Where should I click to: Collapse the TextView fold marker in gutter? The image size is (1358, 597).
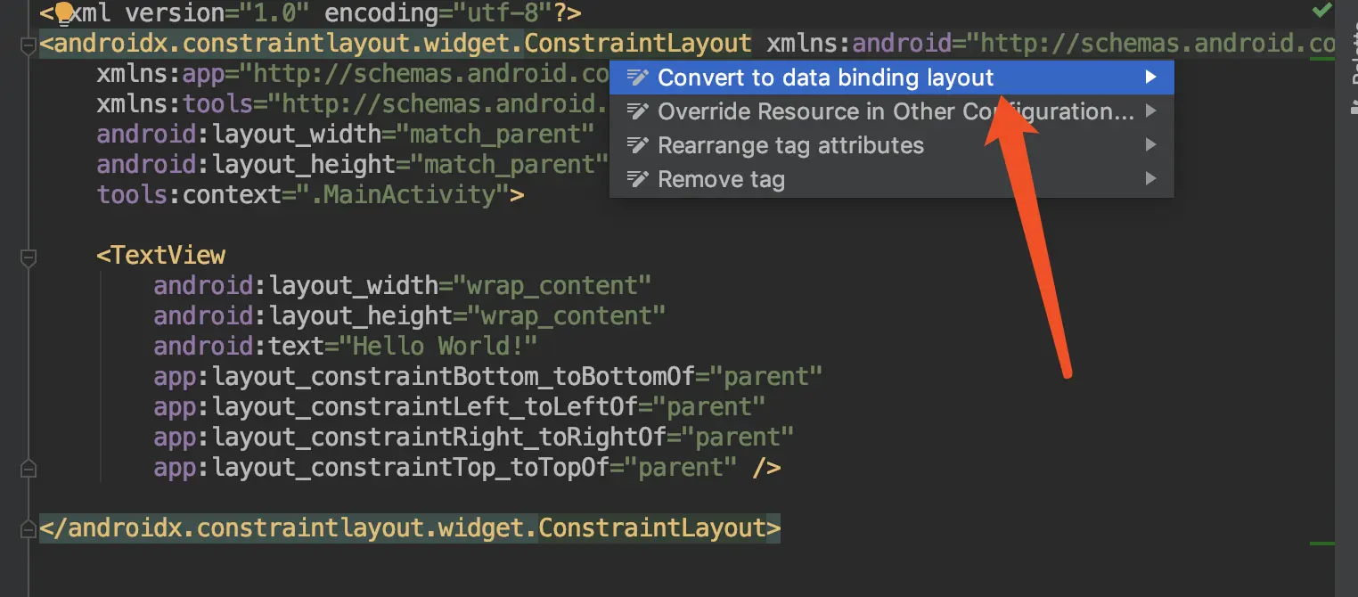click(28, 258)
